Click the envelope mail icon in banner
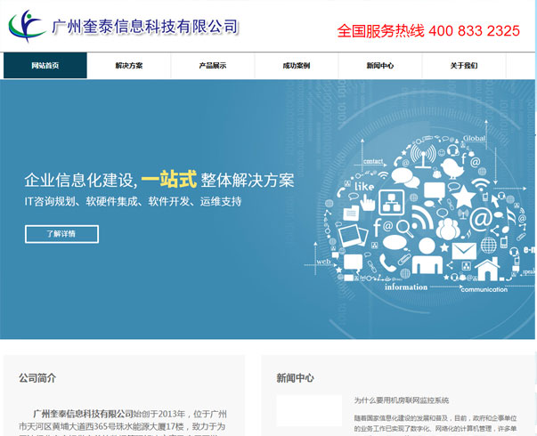The image size is (537, 436). coord(463,251)
